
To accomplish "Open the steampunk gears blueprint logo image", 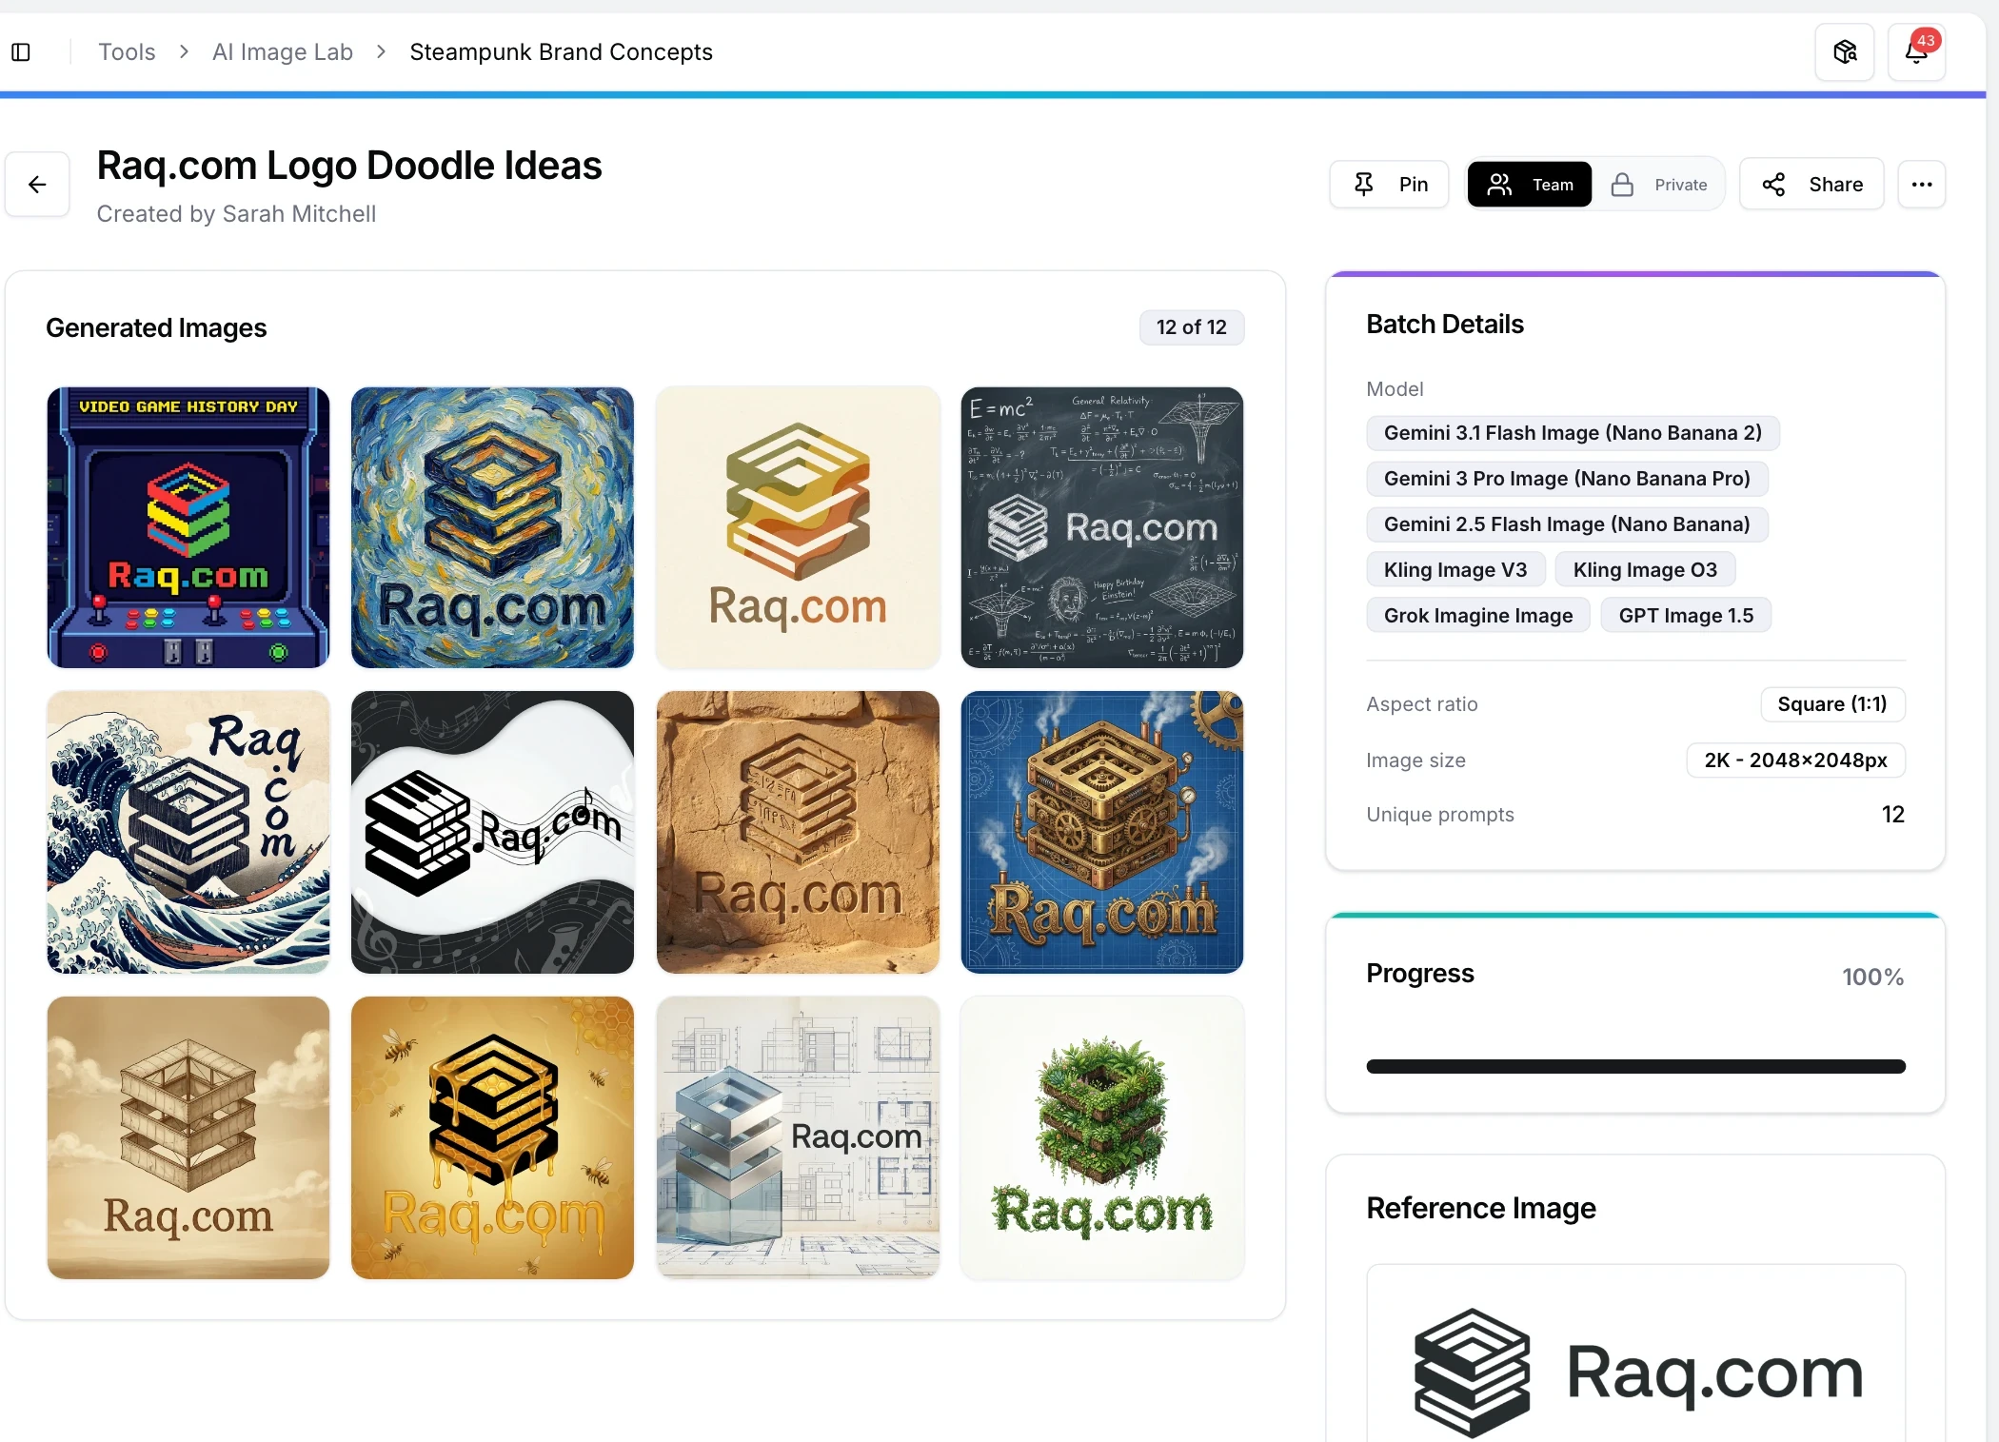I will 1102,832.
